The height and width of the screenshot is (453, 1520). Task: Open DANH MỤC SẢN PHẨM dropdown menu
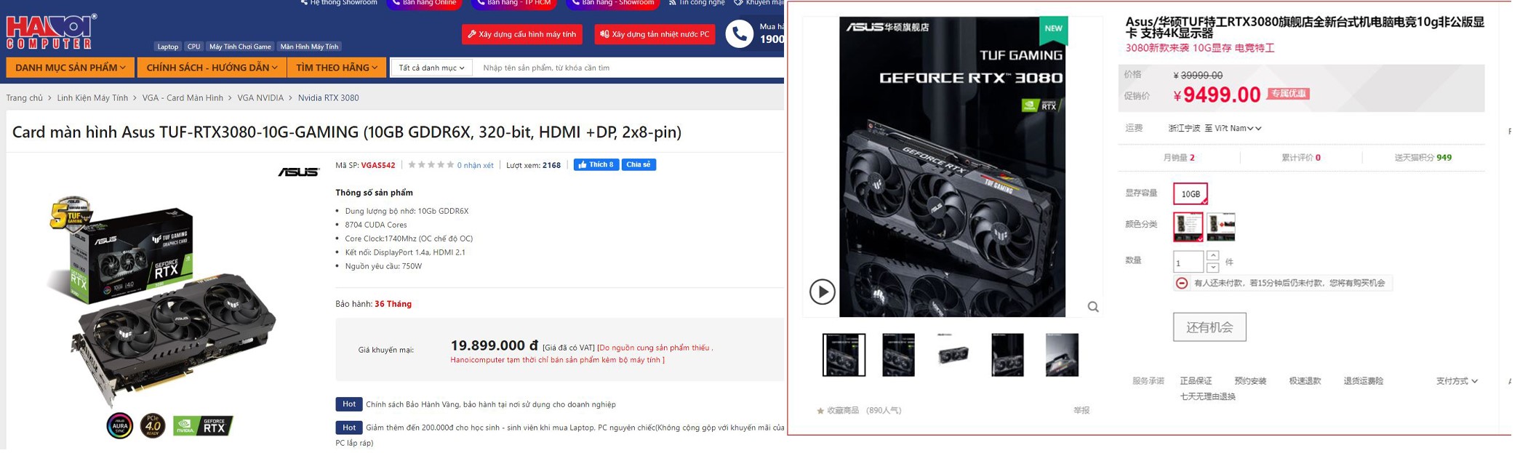click(x=71, y=68)
